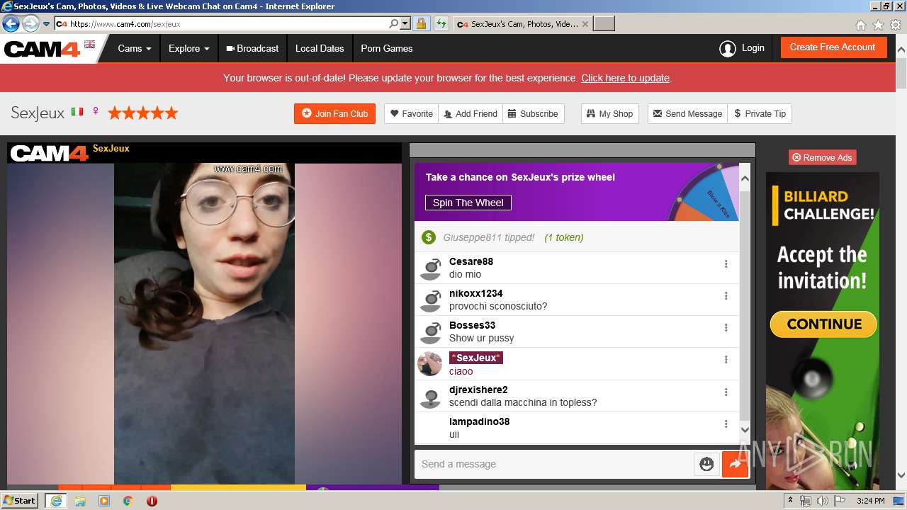This screenshot has height=510, width=907.
Task: Open a new browser tab
Action: coord(604,23)
